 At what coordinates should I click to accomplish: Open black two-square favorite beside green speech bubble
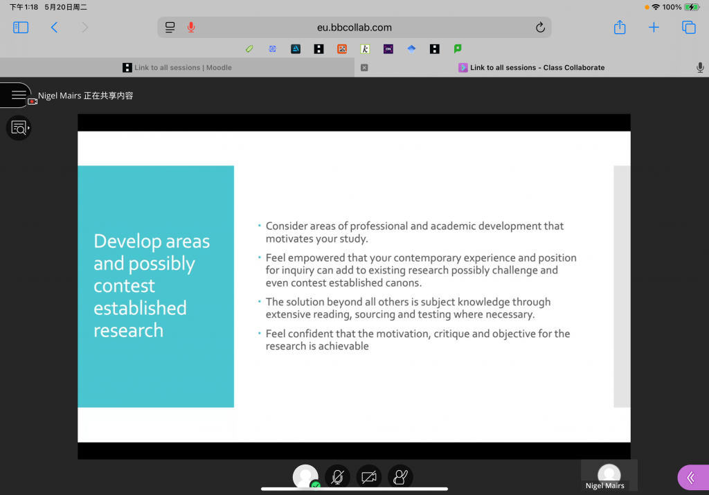click(435, 49)
